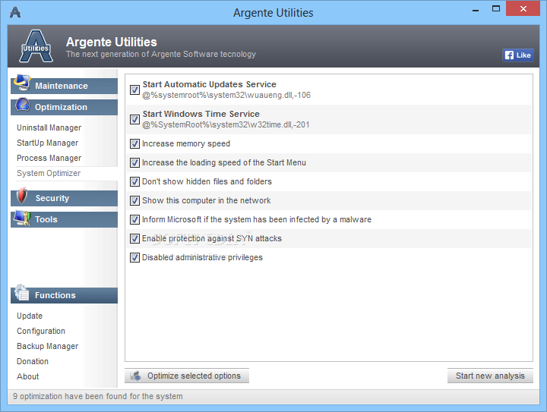547x412 pixels.
Task: Expand the Tools section
Action: tap(64, 219)
